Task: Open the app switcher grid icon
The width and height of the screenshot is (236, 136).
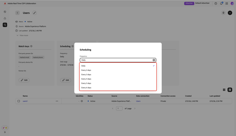Action: tap(227, 3)
